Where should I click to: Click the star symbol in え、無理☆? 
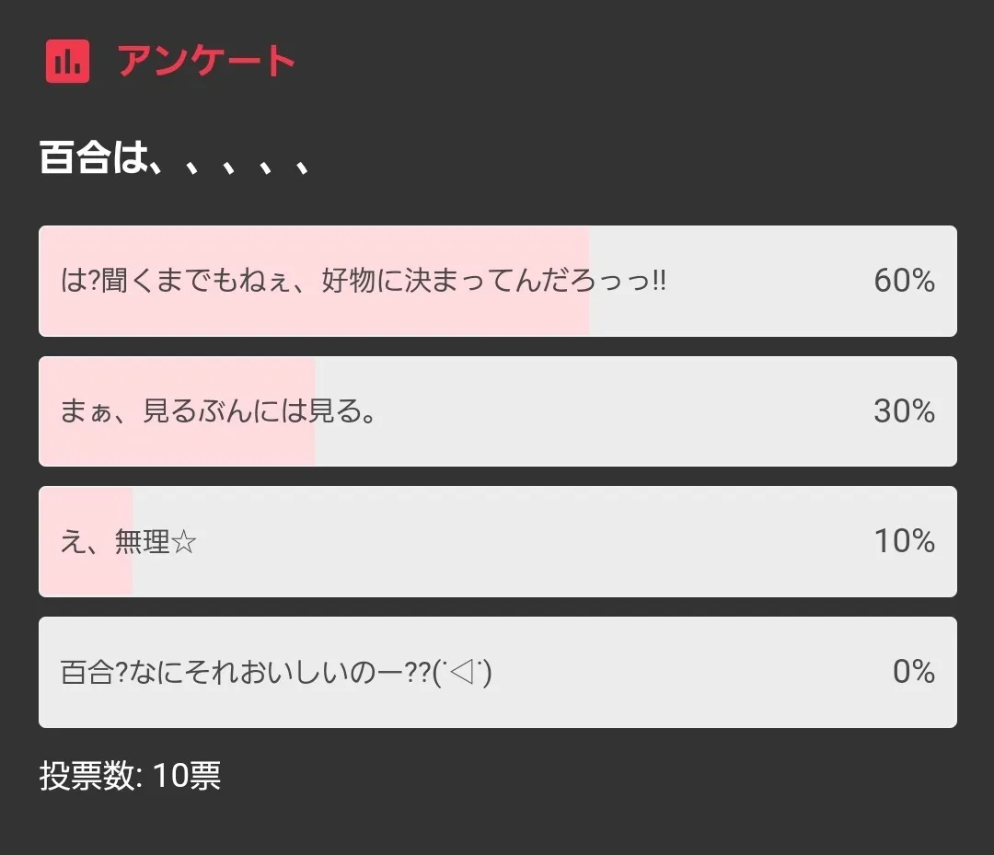184,542
